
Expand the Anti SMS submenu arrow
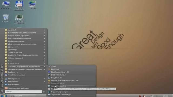(x=45, y=30)
